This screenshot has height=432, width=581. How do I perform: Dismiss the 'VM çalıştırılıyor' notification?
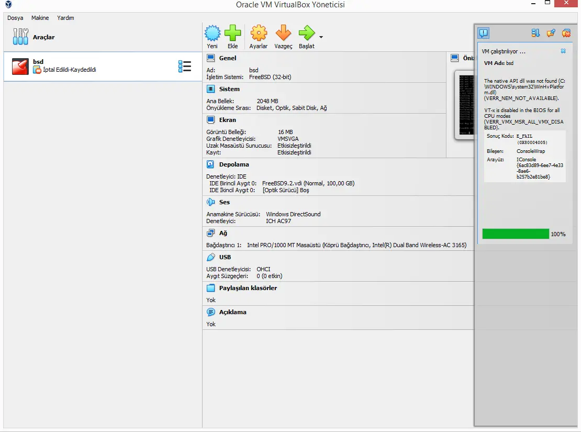click(563, 51)
